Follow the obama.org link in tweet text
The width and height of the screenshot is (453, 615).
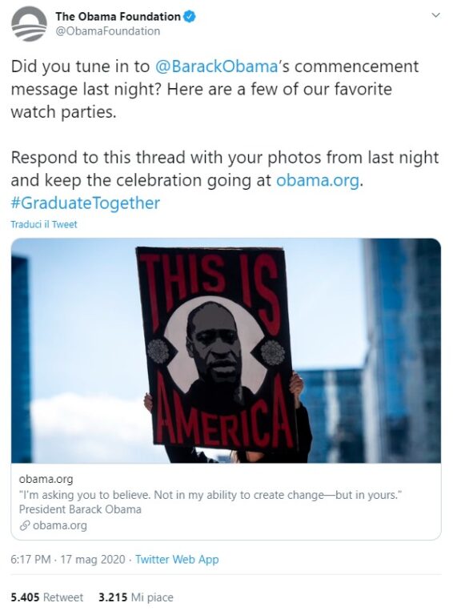[318, 180]
